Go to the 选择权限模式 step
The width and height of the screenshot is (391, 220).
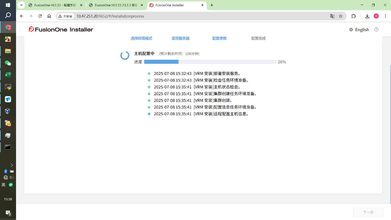[x=141, y=38]
